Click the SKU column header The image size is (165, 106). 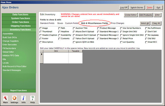coord(56,51)
